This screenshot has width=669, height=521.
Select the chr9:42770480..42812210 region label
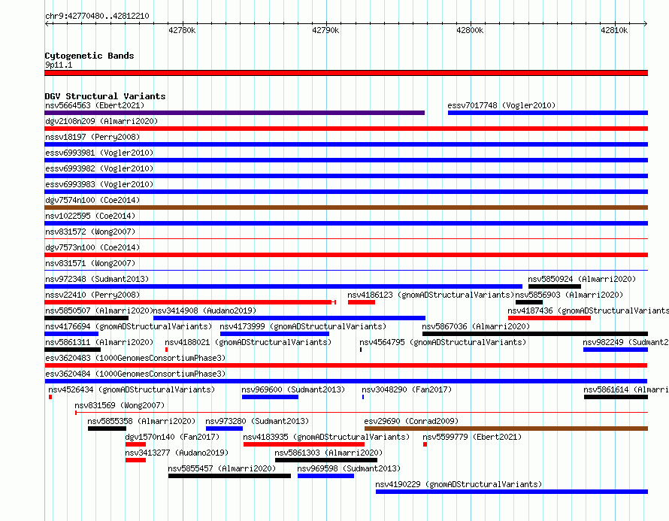tap(97, 16)
